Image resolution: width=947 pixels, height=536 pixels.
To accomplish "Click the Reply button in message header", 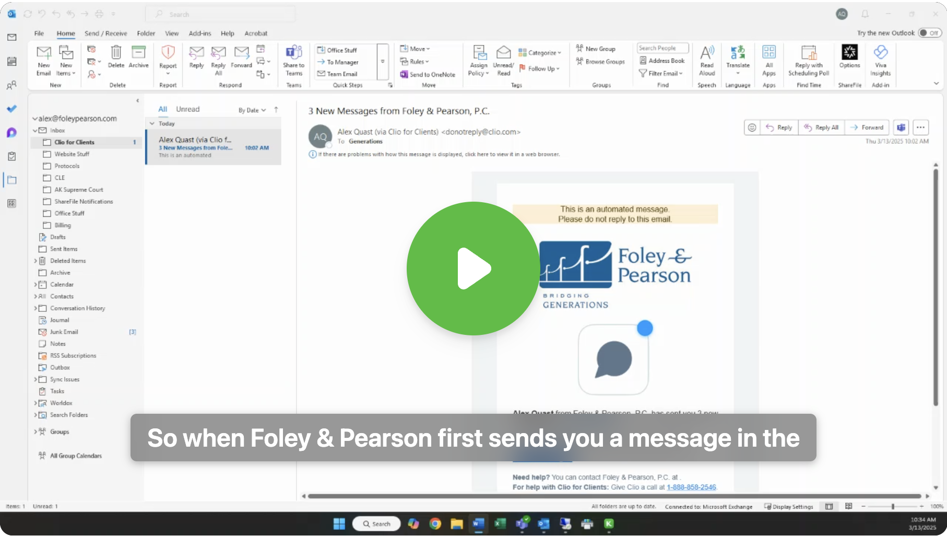I will pyautogui.click(x=779, y=127).
